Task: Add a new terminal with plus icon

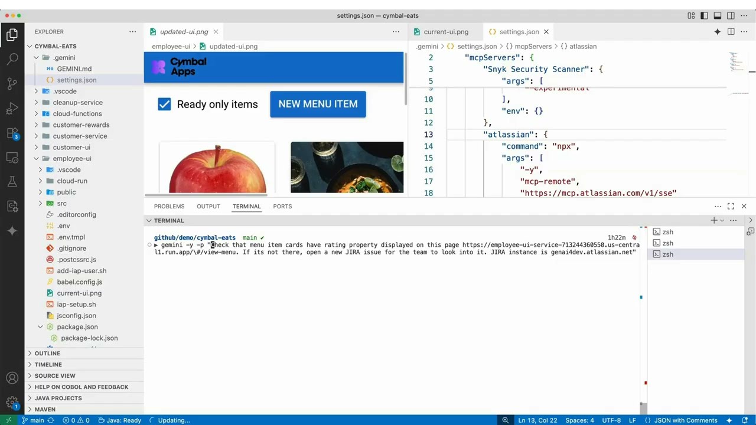Action: pos(713,220)
